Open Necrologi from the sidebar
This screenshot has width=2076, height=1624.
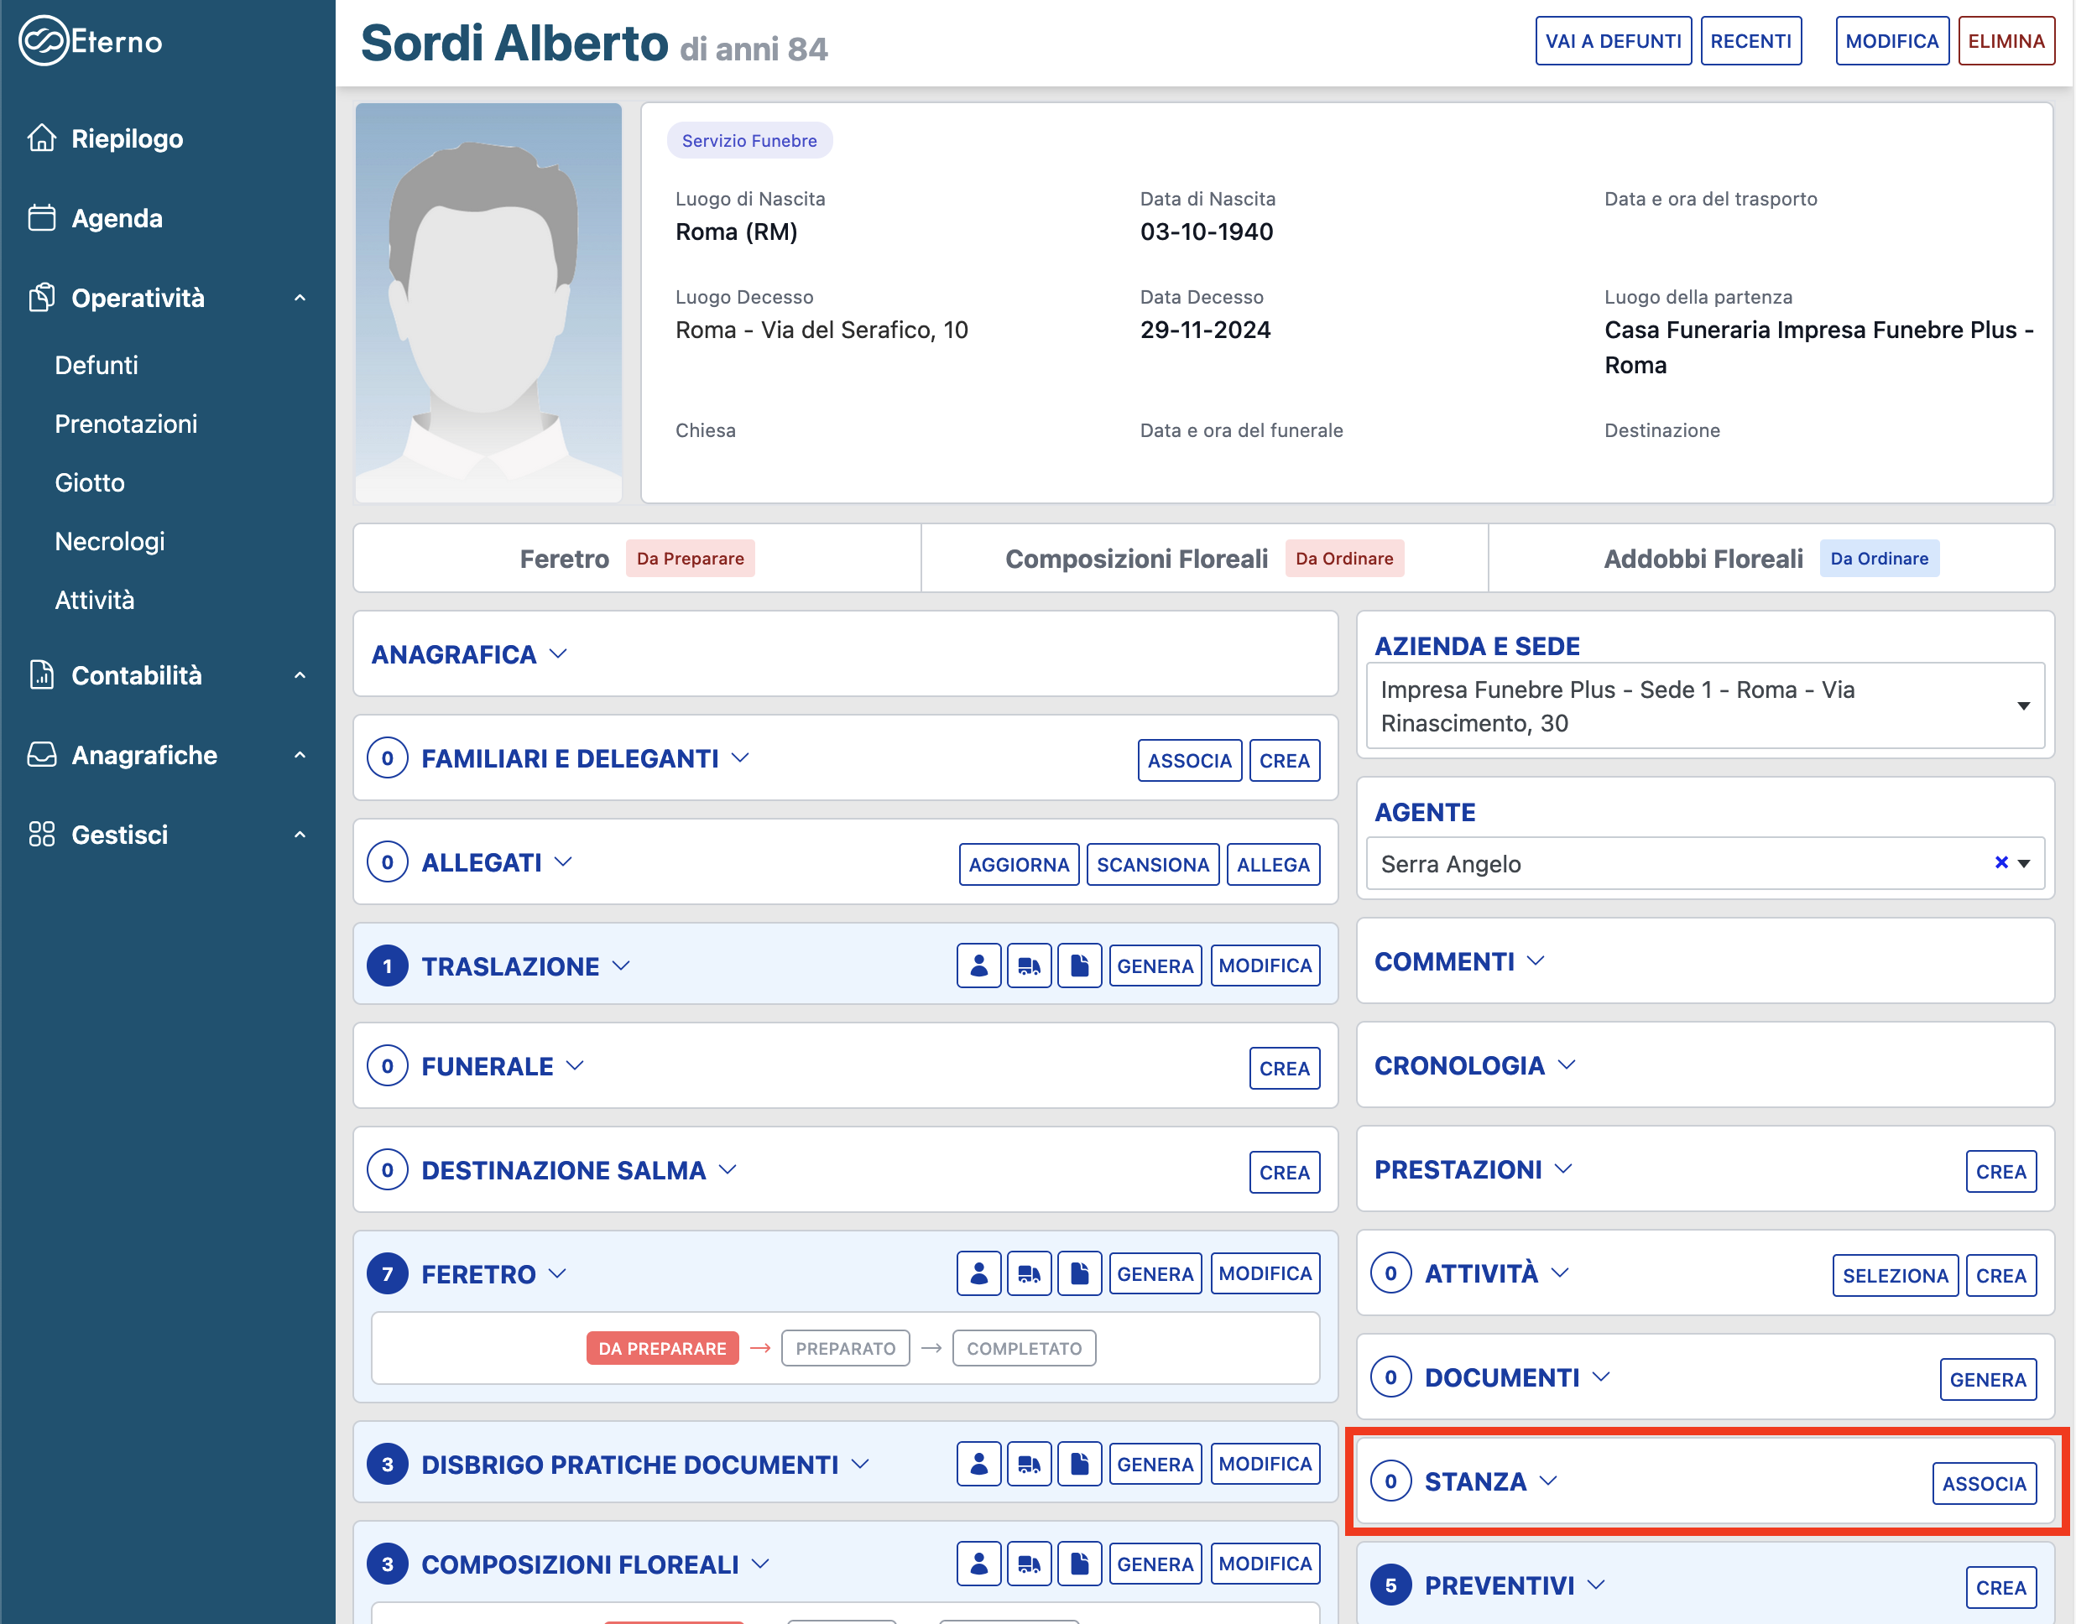coord(109,541)
